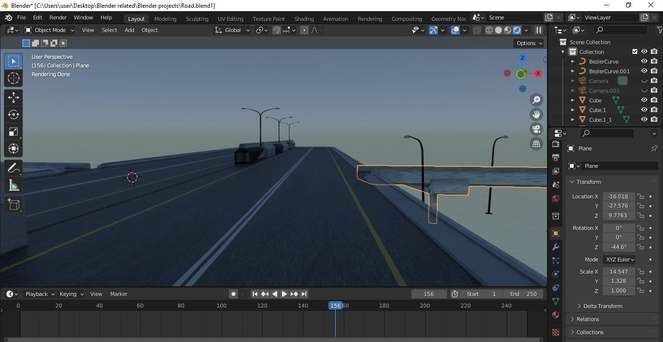
Task: Select the Add Cube tool
Action: [14, 205]
